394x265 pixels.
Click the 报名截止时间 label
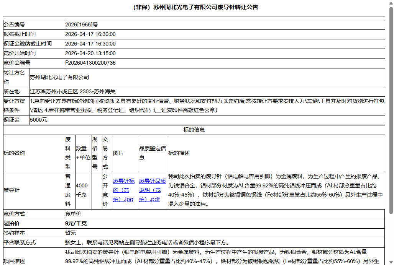click(20, 34)
